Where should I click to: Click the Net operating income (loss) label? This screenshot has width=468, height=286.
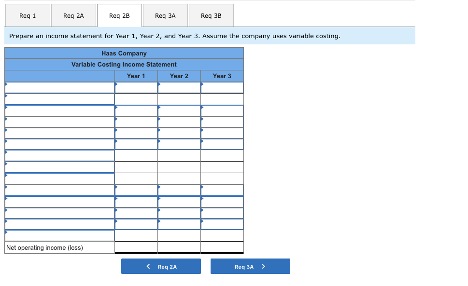coord(44,247)
